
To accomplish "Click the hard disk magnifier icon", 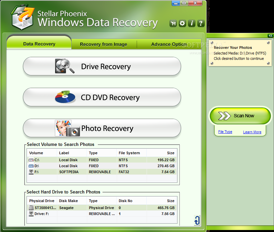I will [x=64, y=66].
